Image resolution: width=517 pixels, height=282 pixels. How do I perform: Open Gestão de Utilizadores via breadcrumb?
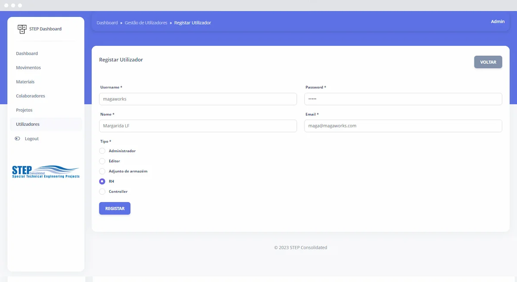coord(146,22)
